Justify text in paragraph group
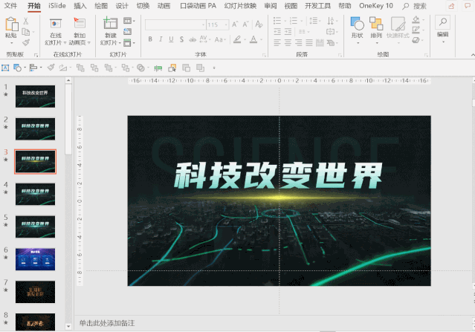Image resolution: width=475 pixels, height=332 pixels. (309, 42)
